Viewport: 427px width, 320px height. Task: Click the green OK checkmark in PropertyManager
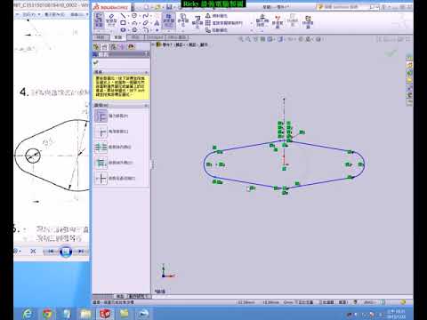click(96, 62)
